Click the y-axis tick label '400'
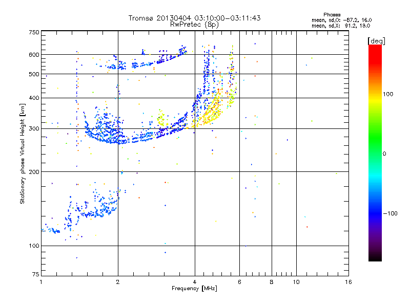This screenshot has height=307, width=410. click(x=34, y=98)
